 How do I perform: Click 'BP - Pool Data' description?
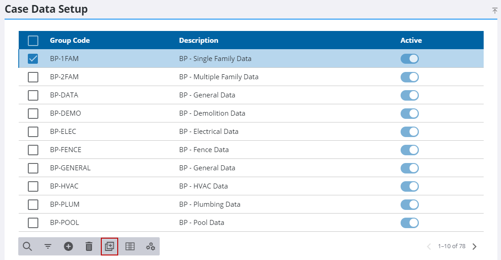tap(202, 222)
